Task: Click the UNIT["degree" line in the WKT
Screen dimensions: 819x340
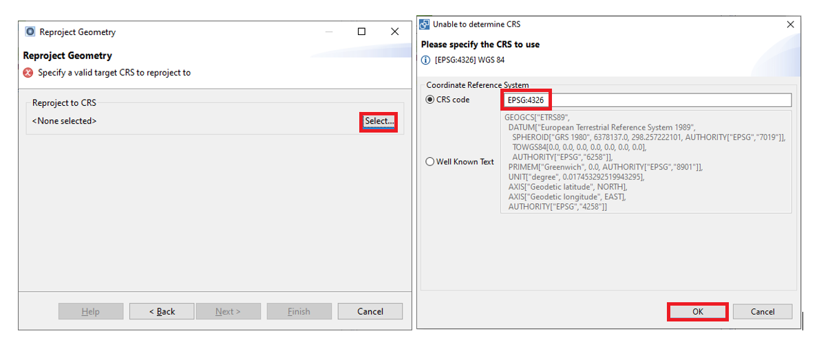Action: (x=577, y=177)
